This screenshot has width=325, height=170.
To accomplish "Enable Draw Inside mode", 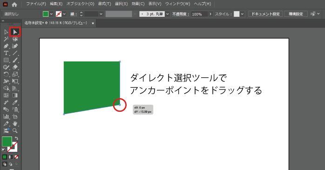I will click(x=16, y=164).
